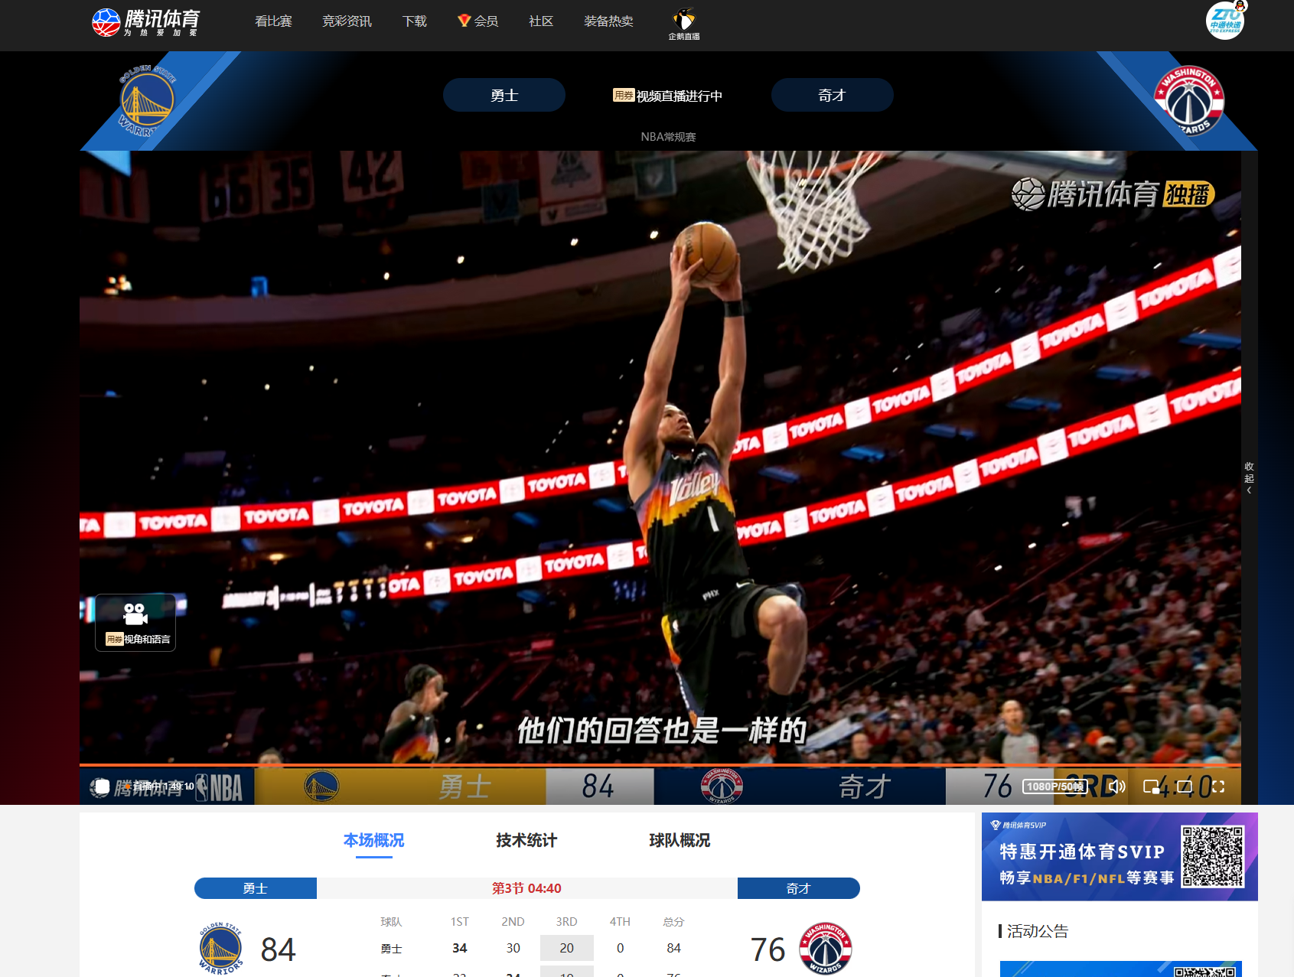Collapse the side panel with 收起
Image resolution: width=1294 pixels, height=977 pixels.
tap(1249, 478)
